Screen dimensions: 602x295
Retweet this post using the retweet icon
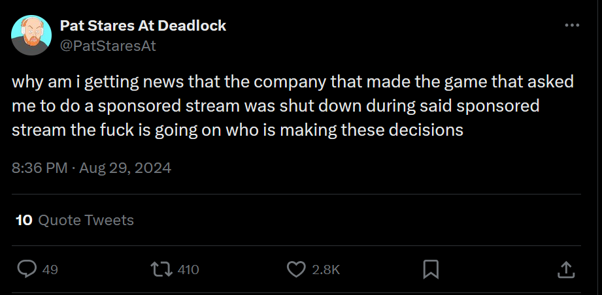click(x=159, y=269)
